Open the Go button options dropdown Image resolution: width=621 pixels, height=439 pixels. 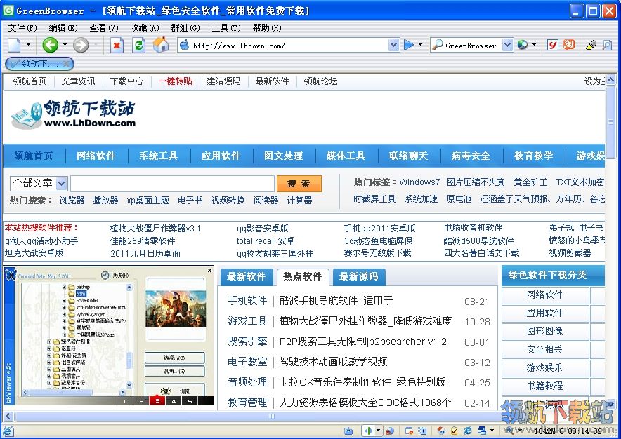click(x=420, y=45)
